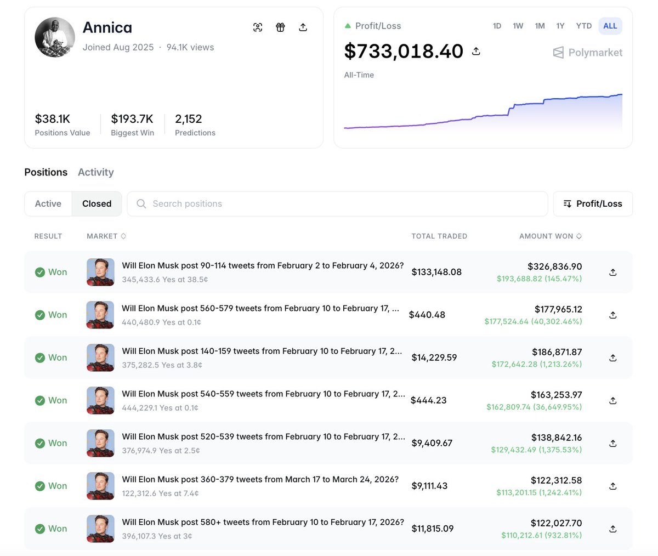The image size is (658, 556).
Task: Click Won status on 580+ tweets row
Action: click(x=51, y=529)
